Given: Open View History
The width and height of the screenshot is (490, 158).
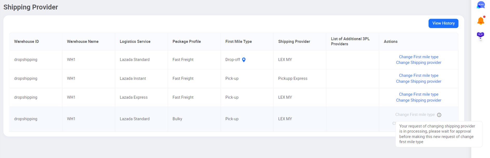Looking at the screenshot, I should click(x=443, y=23).
